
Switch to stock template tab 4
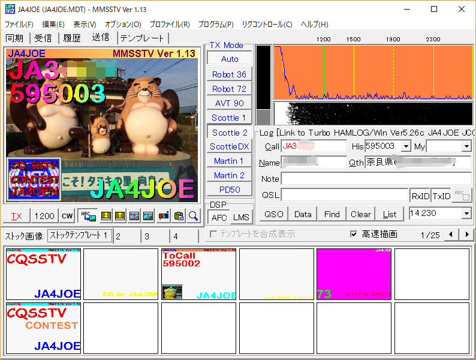[184, 236]
